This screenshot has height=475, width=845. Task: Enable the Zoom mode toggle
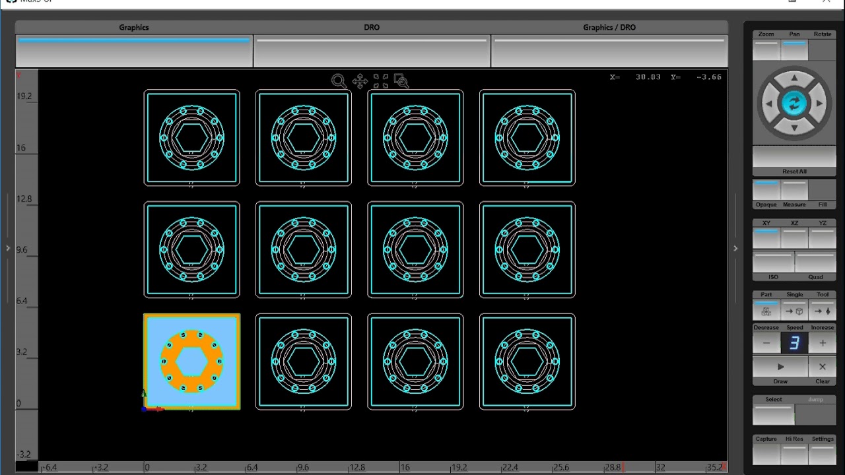click(766, 49)
